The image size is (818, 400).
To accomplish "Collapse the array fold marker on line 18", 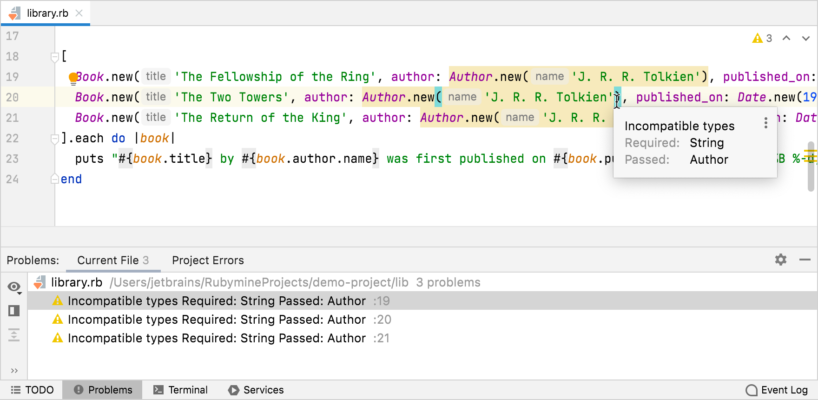I will click(x=54, y=57).
